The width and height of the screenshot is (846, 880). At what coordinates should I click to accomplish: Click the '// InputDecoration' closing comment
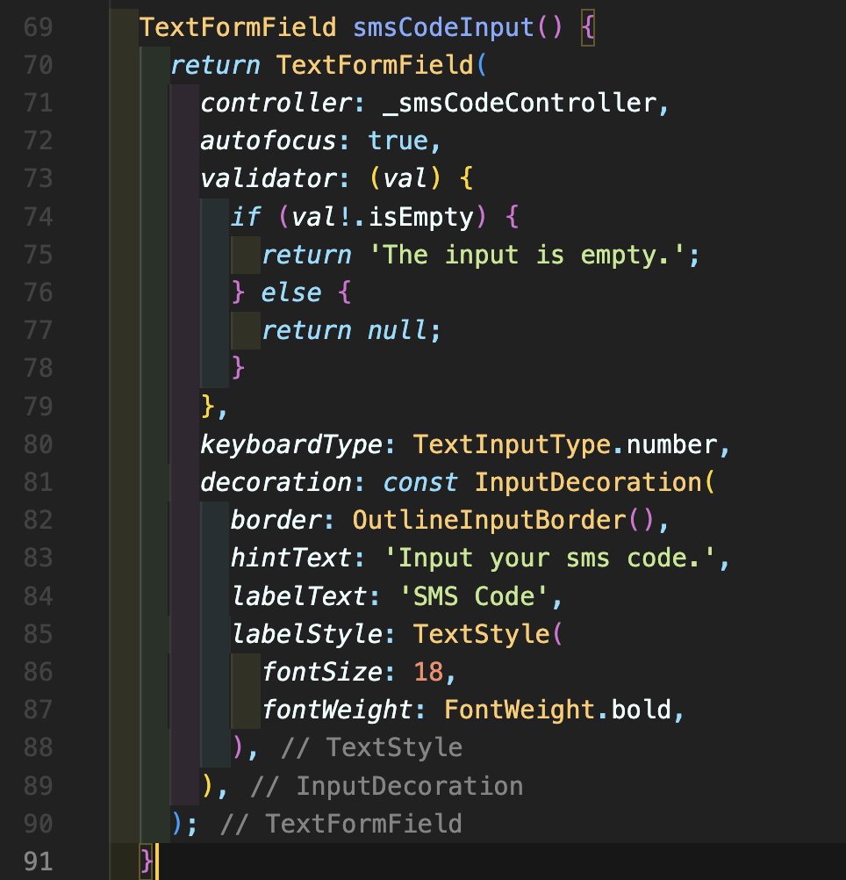(x=387, y=786)
